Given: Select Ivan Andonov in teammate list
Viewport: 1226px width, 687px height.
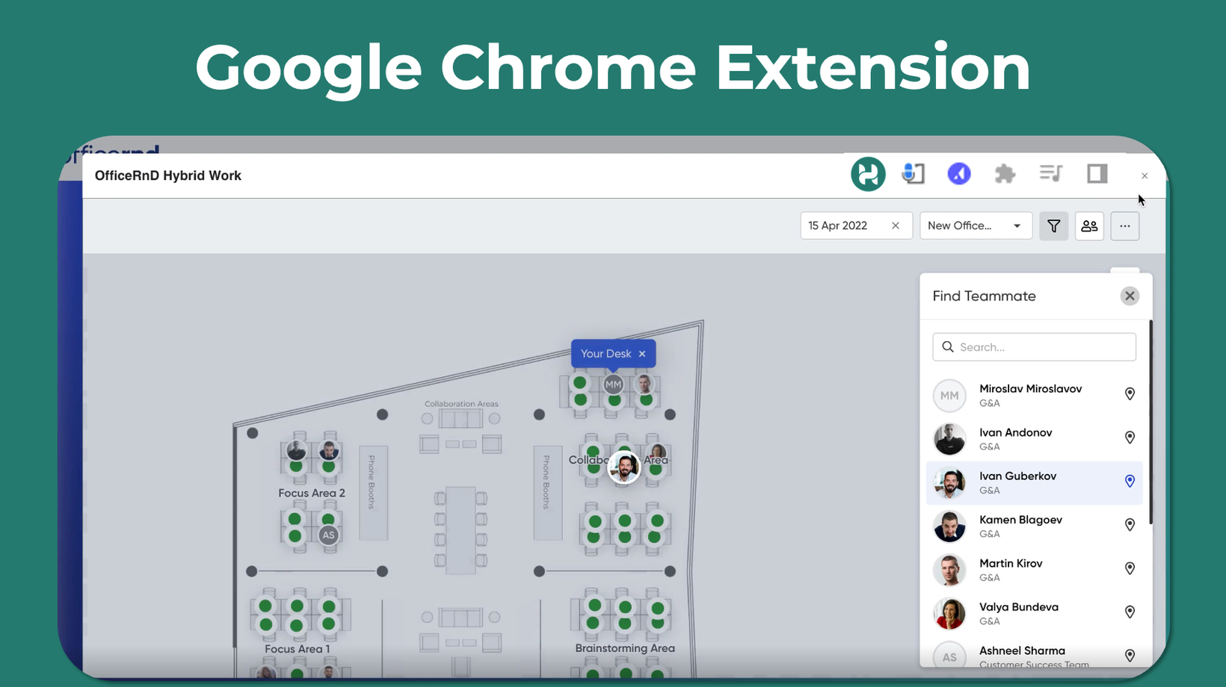Looking at the screenshot, I should (1035, 439).
